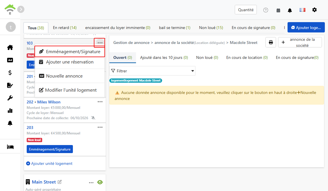Select En cours de location (0) tab
328x191 pixels.
(x=247, y=58)
